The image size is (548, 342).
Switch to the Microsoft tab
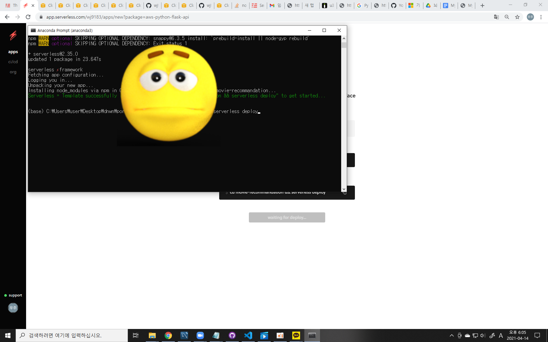414,6
